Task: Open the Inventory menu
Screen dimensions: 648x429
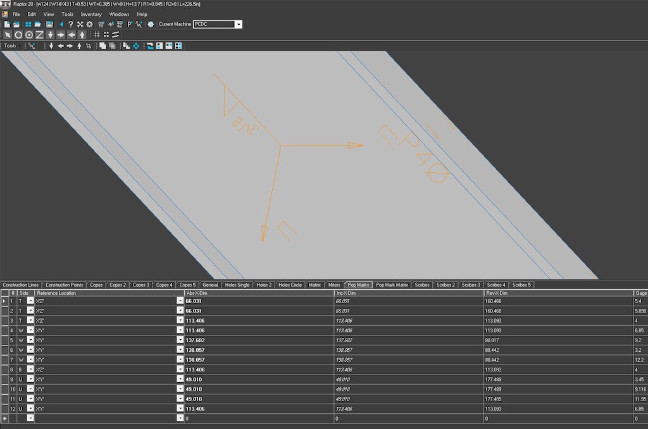Action: point(91,14)
